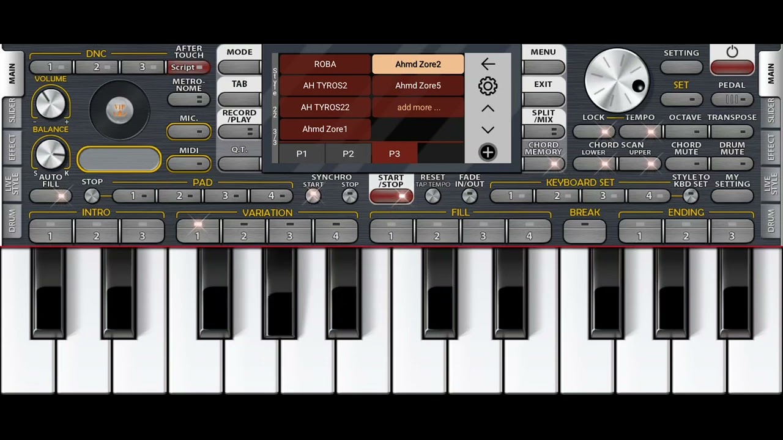The image size is (783, 440).
Task: Tap the round joystick pad with logo
Action: 119,111
